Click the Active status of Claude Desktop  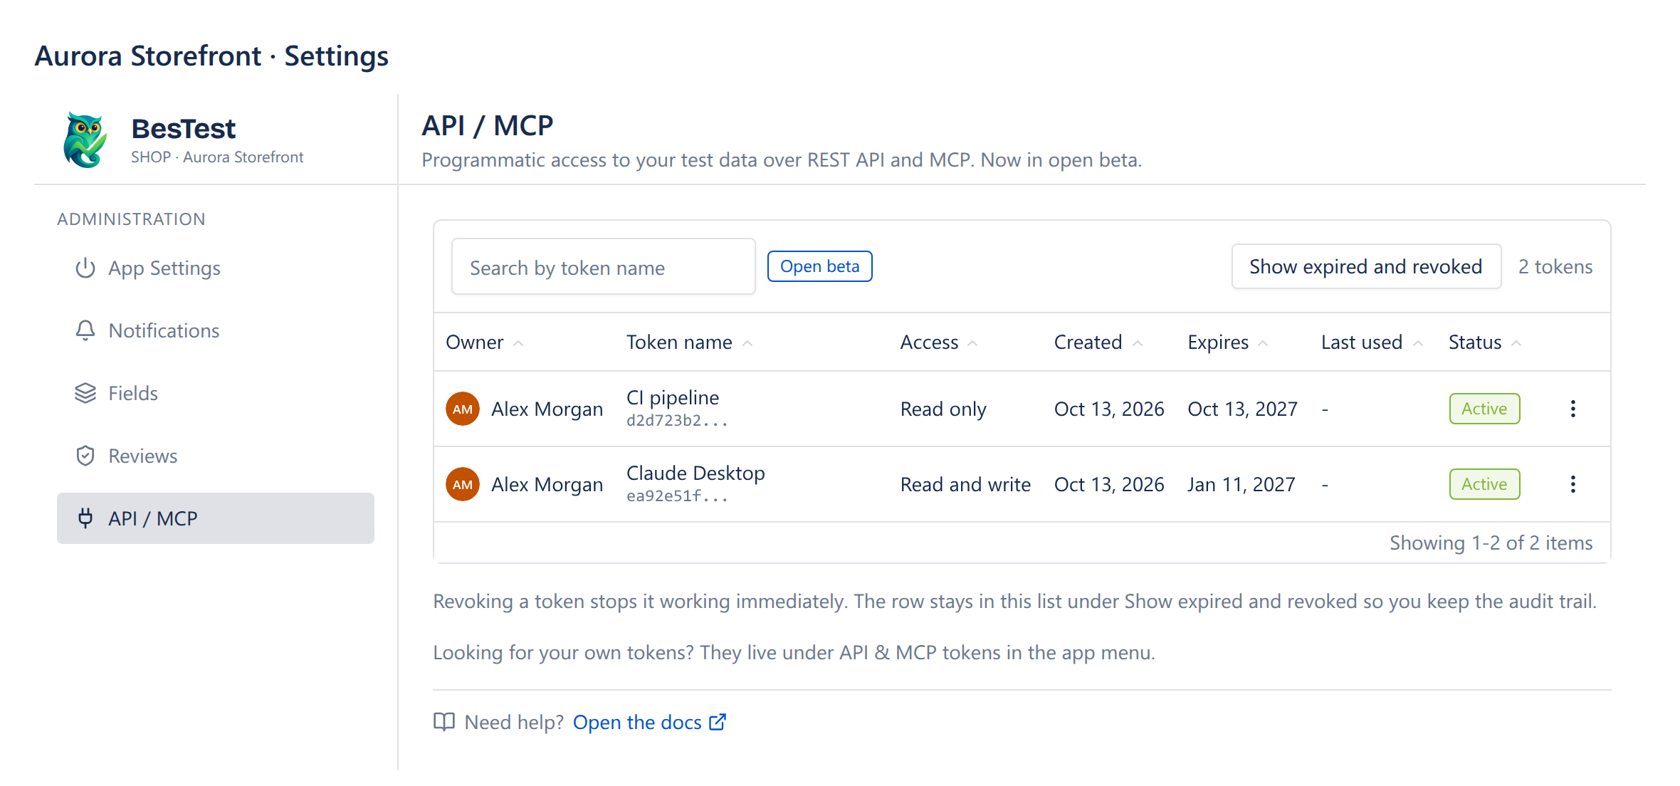pos(1484,484)
